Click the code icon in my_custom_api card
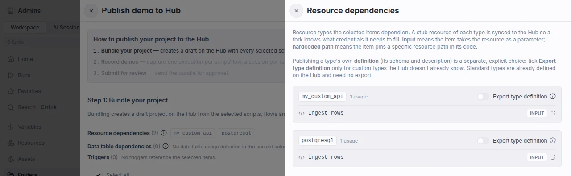 pyautogui.click(x=302, y=113)
